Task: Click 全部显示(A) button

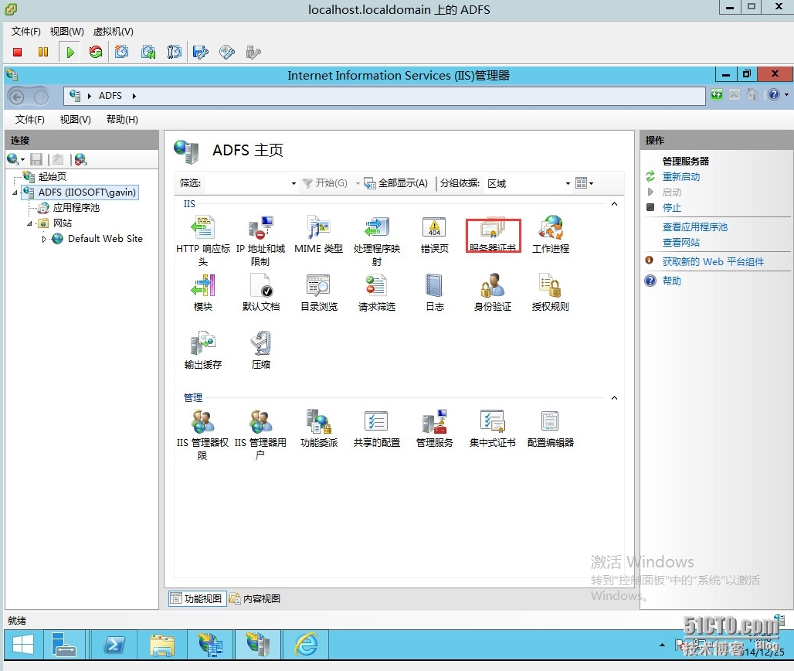Action: (x=396, y=183)
